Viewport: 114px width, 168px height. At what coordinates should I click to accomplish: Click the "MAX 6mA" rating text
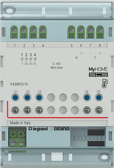[57, 68]
